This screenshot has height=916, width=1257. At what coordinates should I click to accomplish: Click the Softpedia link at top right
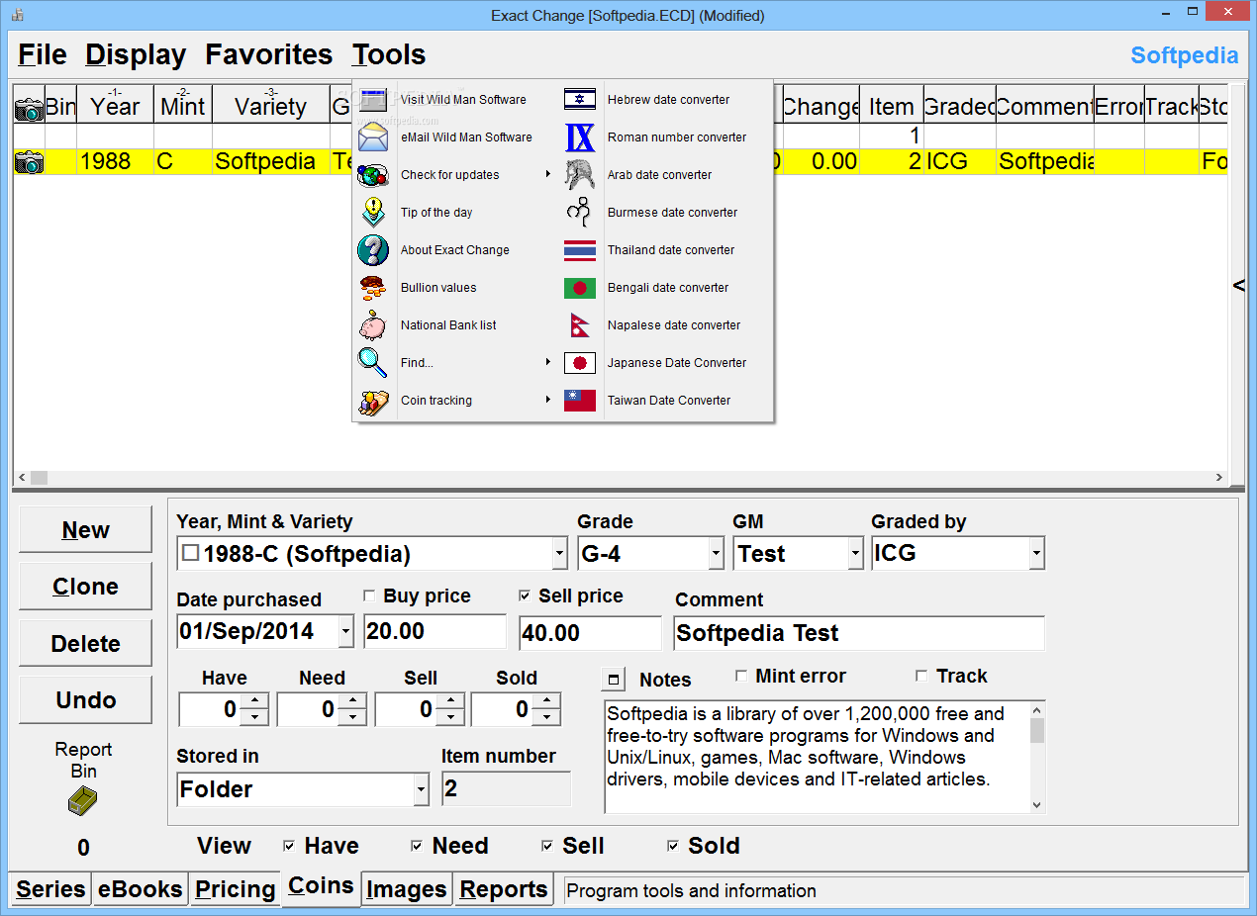[1184, 55]
